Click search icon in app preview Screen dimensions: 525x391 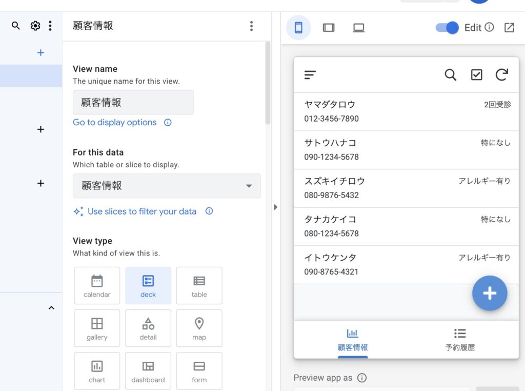pos(450,75)
